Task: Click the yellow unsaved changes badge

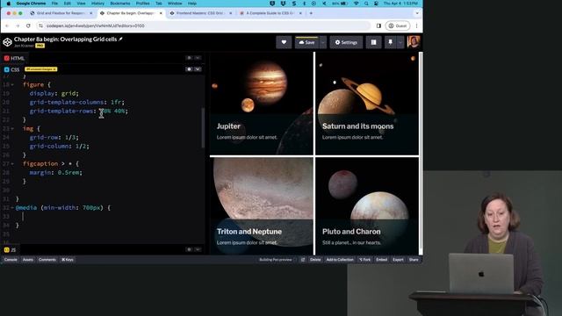Action: point(41,69)
